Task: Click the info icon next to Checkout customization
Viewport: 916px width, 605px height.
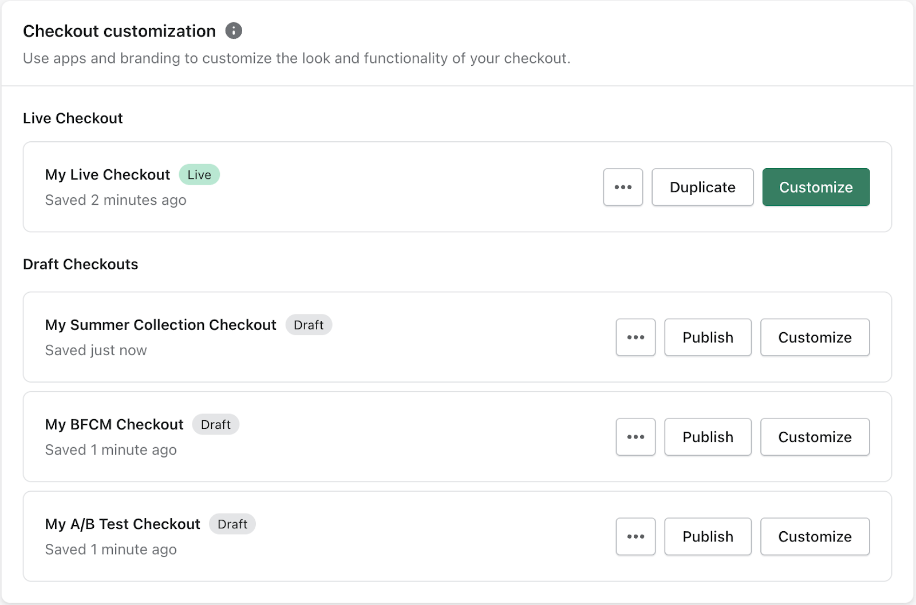Action: (x=234, y=31)
